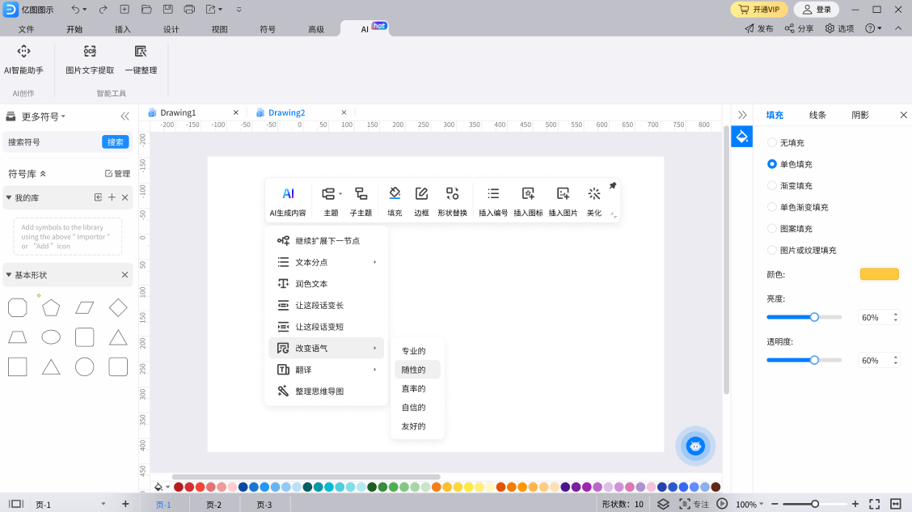Select the 无填充 radio option
The width and height of the screenshot is (912, 512).
point(772,142)
